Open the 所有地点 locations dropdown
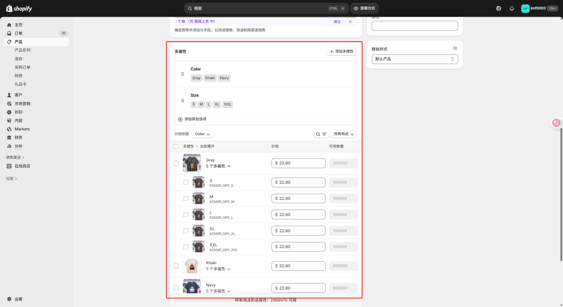Screen dimensions: 563x307 tap(343, 134)
